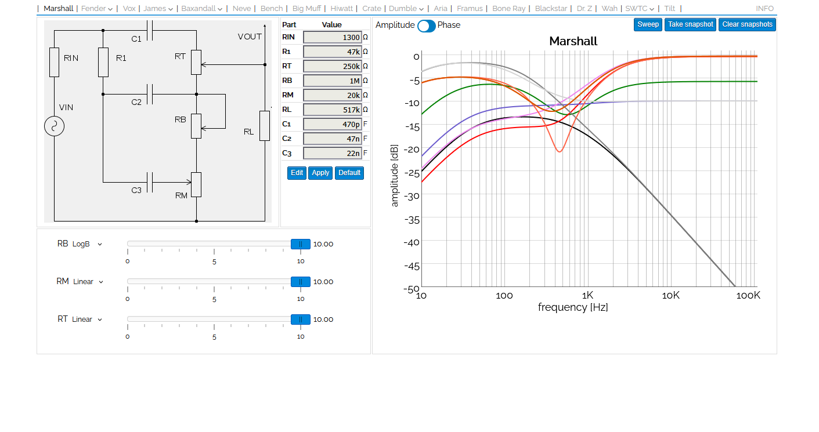The image size is (819, 432).
Task: Click the RT potentiometer symbol in schematic
Action: tap(196, 62)
